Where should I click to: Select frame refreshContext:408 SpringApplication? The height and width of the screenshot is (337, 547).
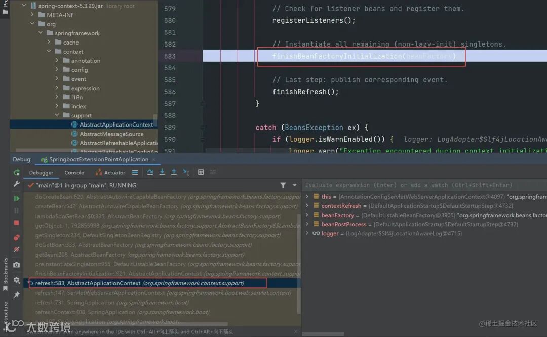click(122, 312)
